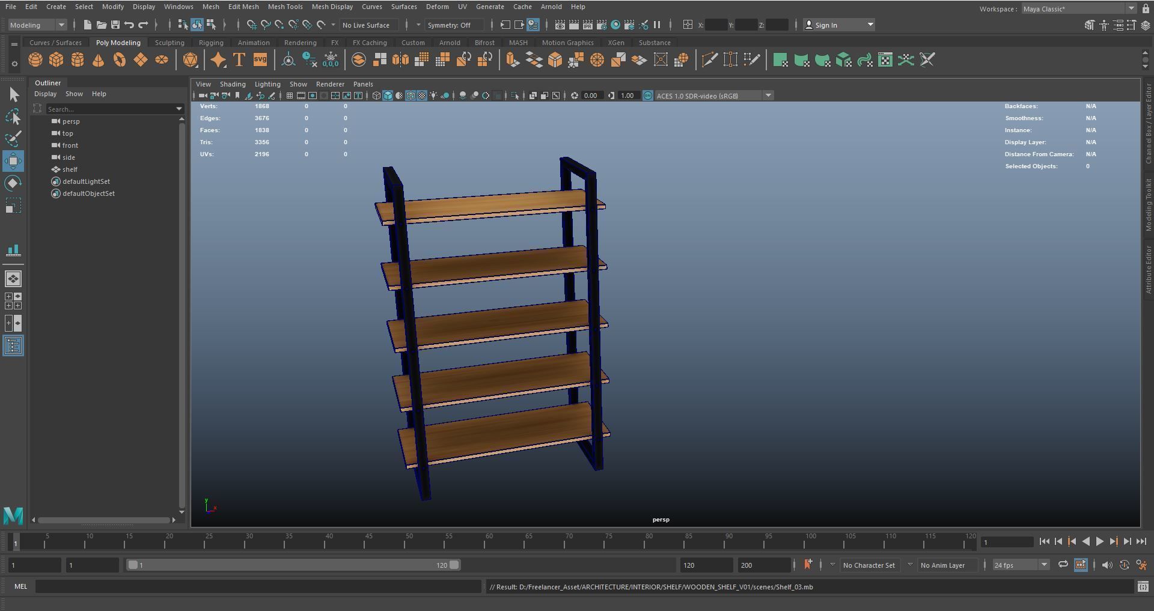This screenshot has width=1154, height=611.
Task: Play the animation forward
Action: pyautogui.click(x=1099, y=541)
